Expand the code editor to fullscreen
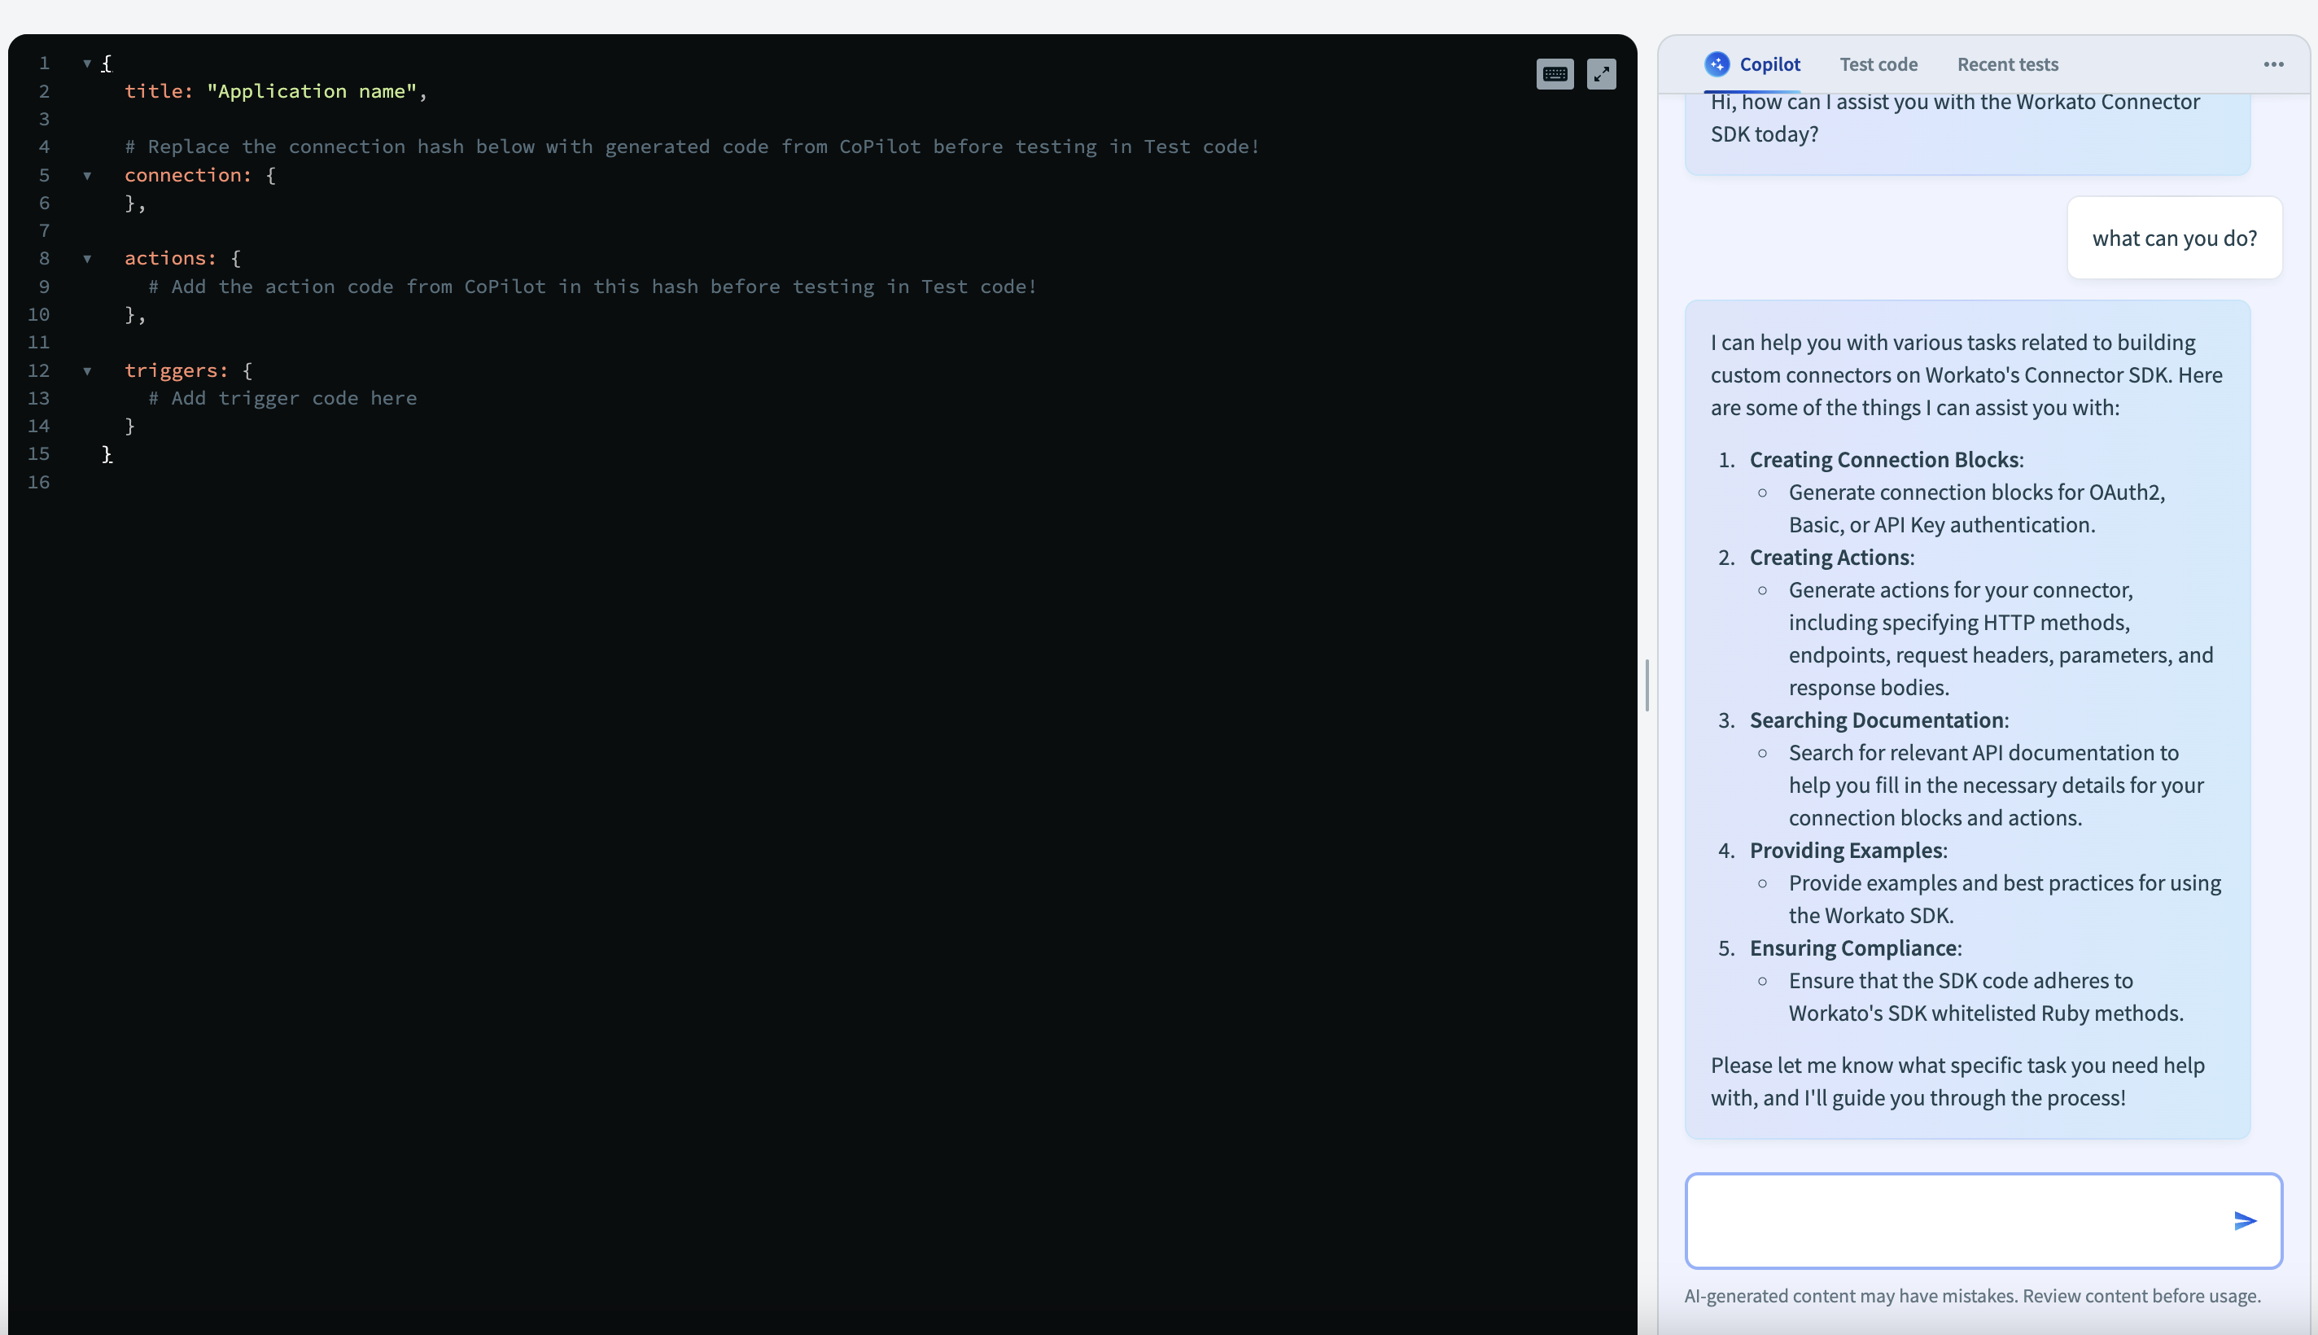The width and height of the screenshot is (2318, 1335). [x=1600, y=74]
